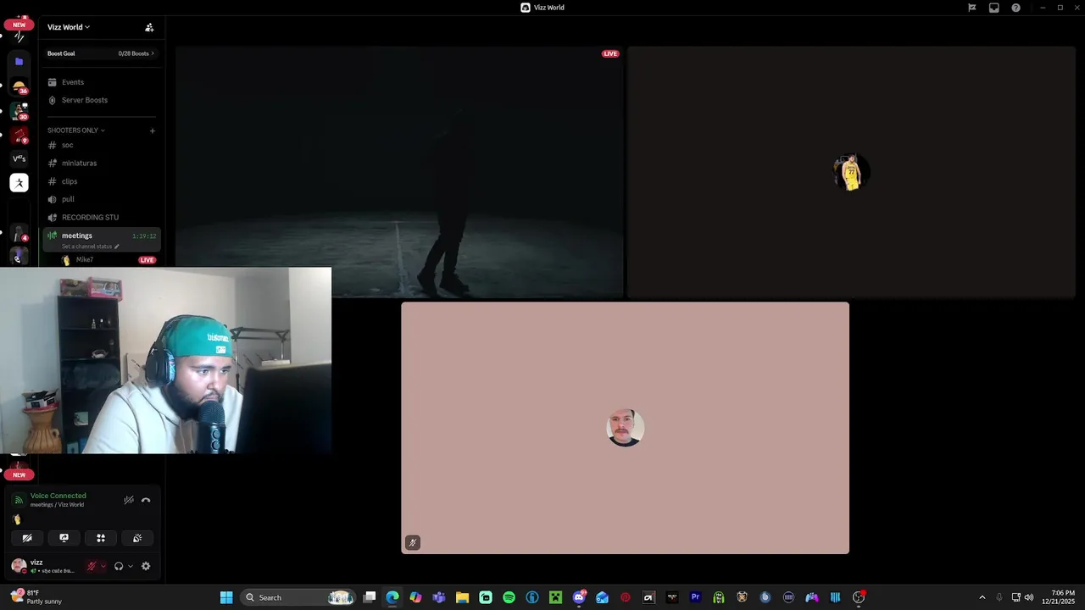Open Discord taskbar icon
This screenshot has height=610, width=1085.
(579, 597)
